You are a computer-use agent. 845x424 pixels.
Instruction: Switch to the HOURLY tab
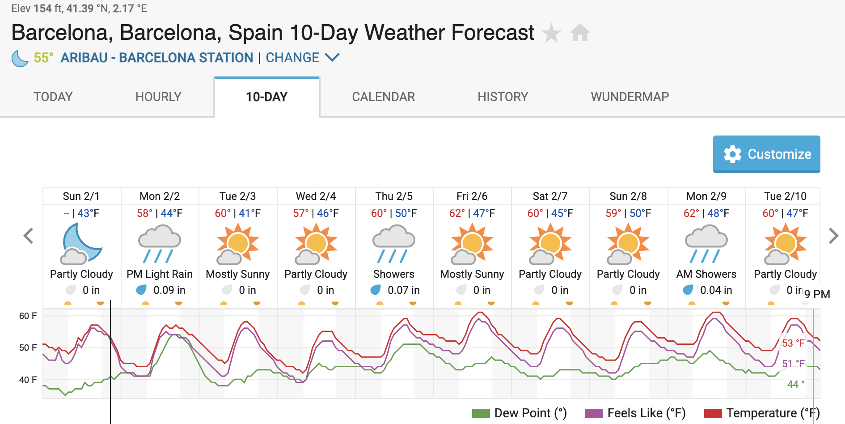pos(158,97)
